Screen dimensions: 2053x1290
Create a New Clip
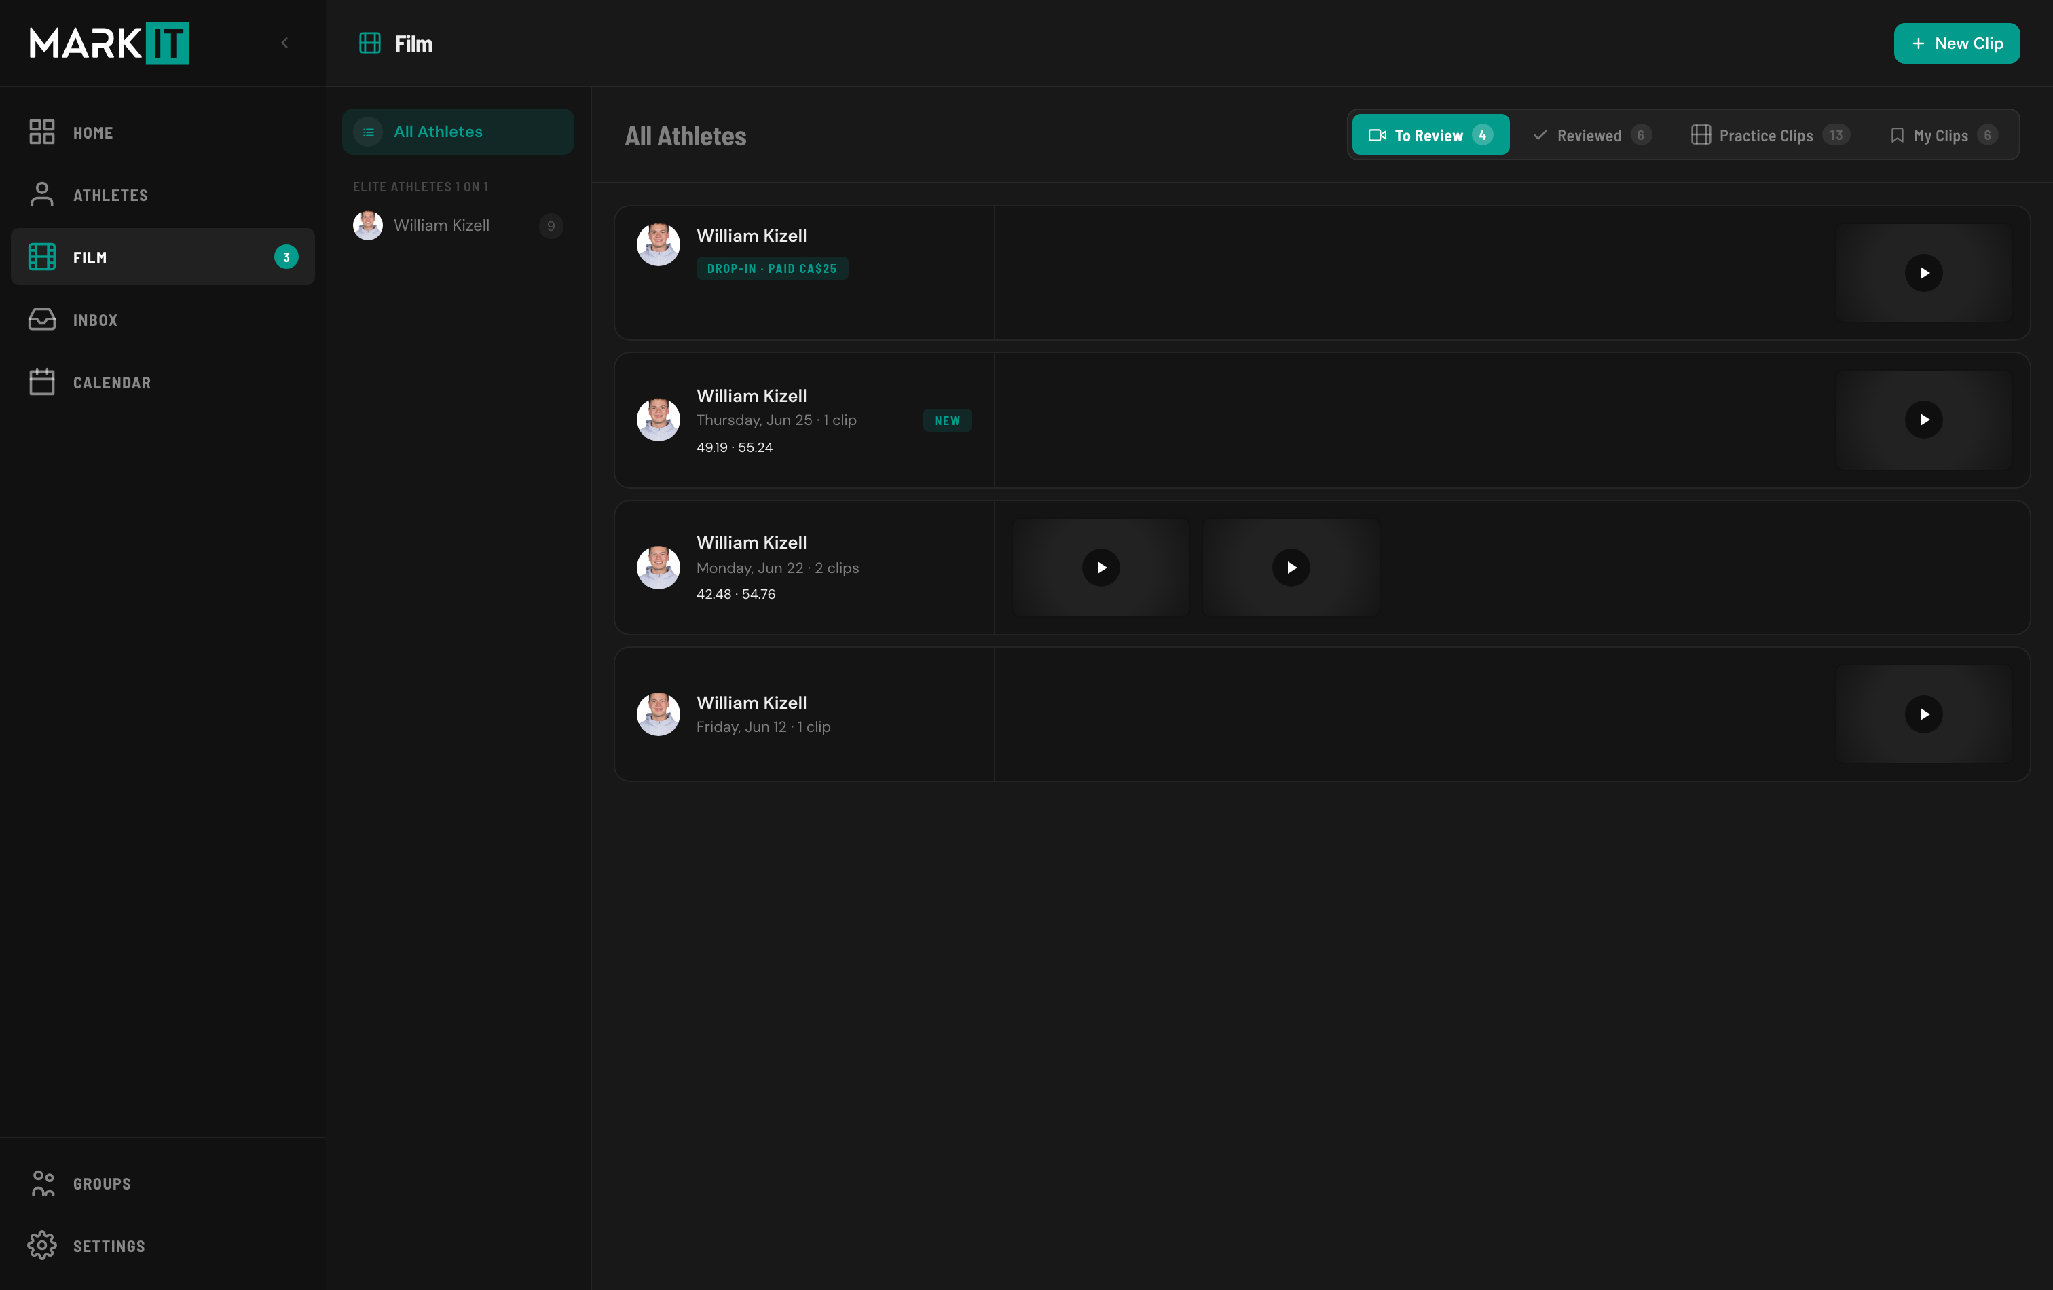click(x=1957, y=43)
